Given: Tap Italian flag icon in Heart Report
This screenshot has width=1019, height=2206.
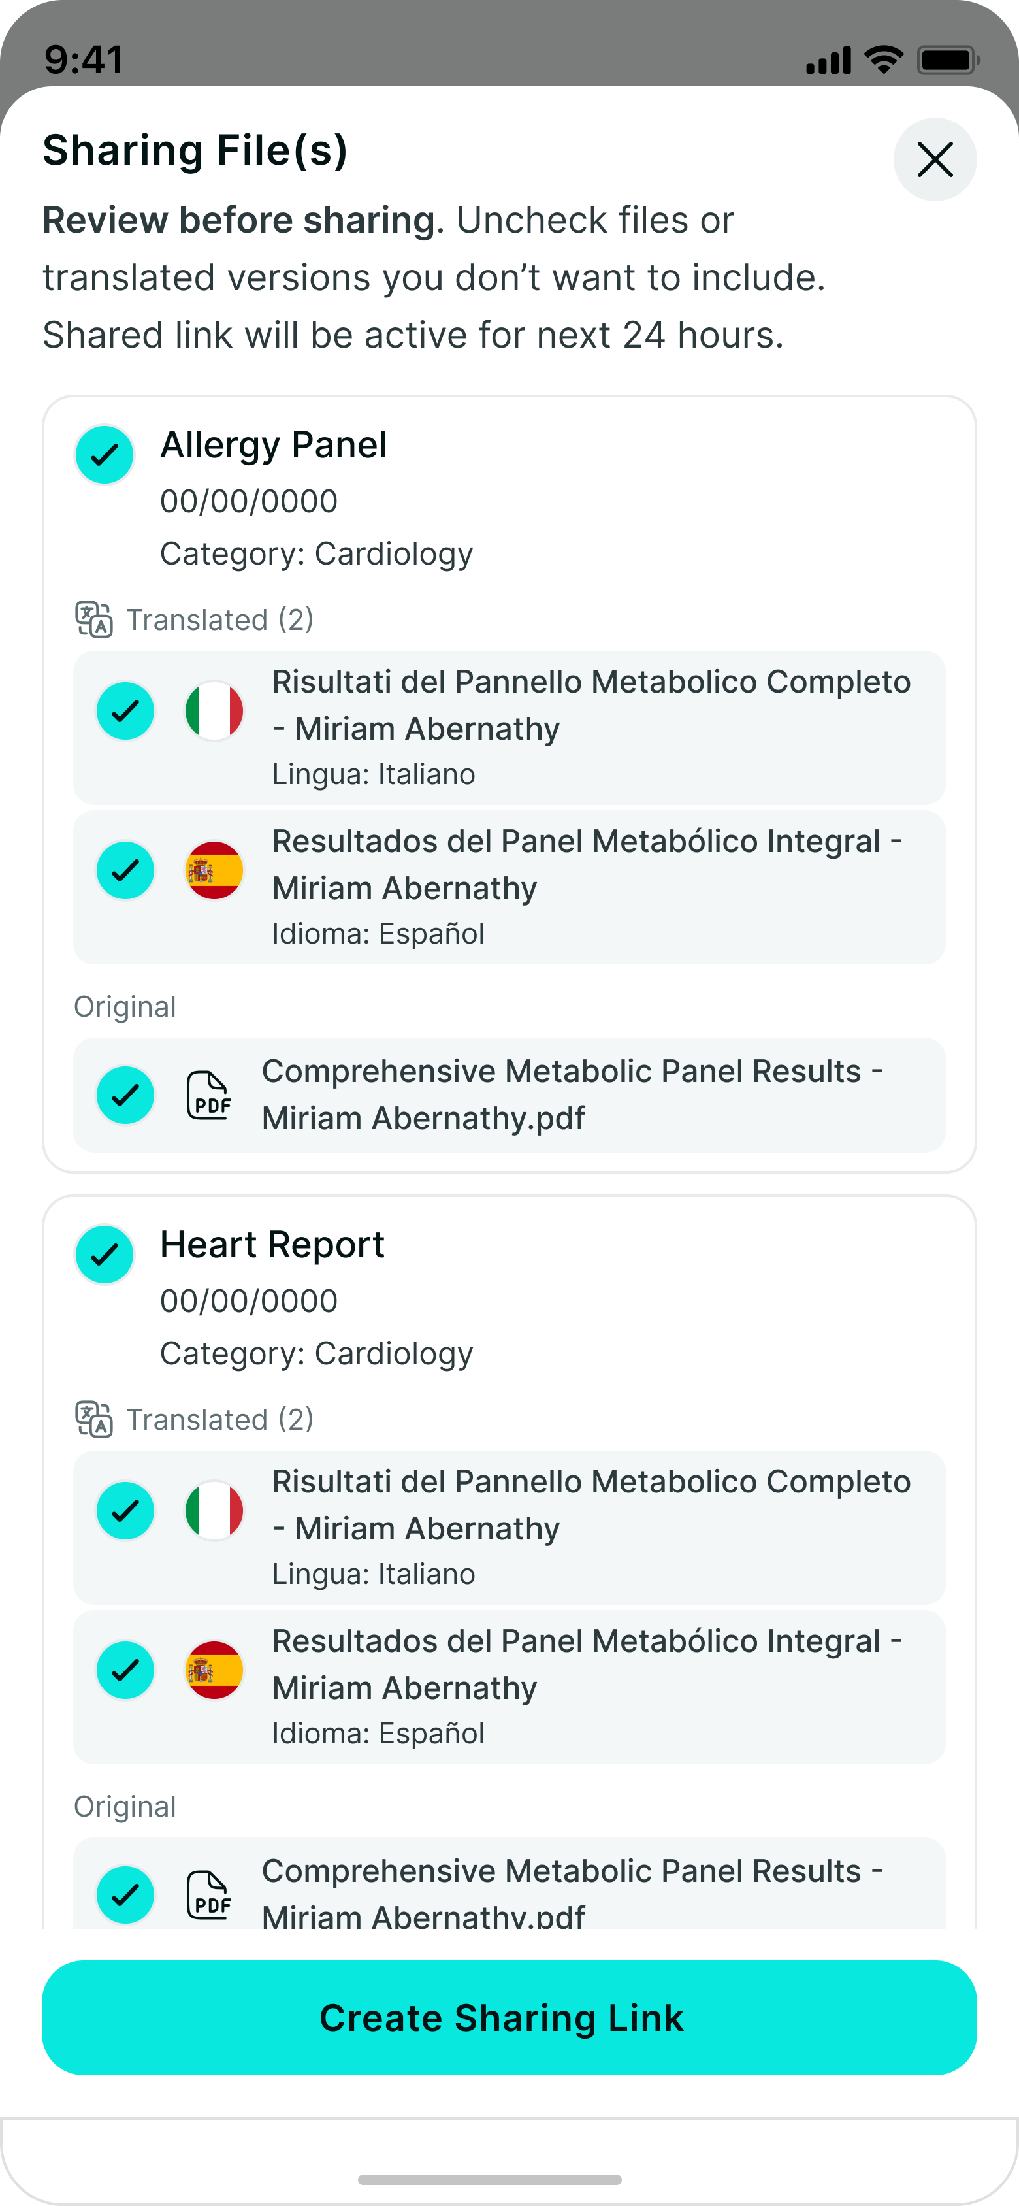Looking at the screenshot, I should point(214,1511).
